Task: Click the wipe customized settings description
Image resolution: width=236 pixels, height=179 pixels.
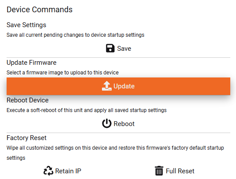Action: (x=115, y=153)
